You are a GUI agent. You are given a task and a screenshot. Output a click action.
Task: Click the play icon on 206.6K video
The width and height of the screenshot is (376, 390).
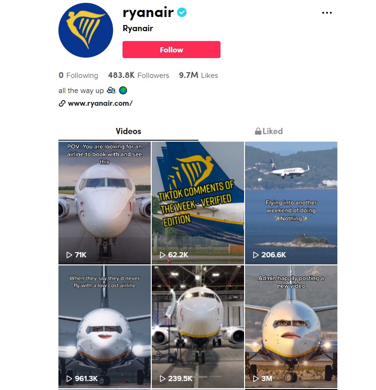[x=256, y=255]
